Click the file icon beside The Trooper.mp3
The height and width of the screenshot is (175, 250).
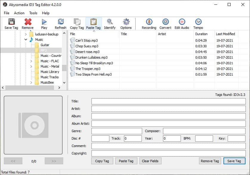tap(72, 68)
